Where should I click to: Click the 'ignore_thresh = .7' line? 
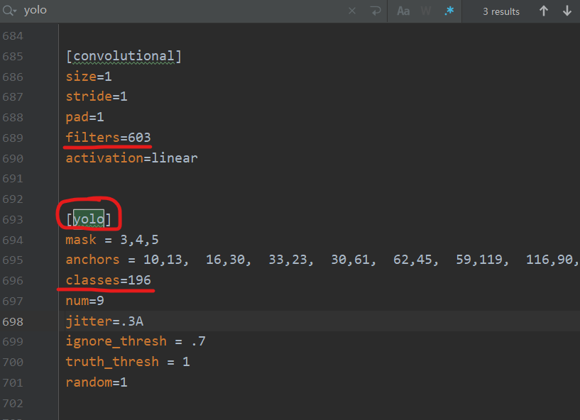tap(136, 341)
